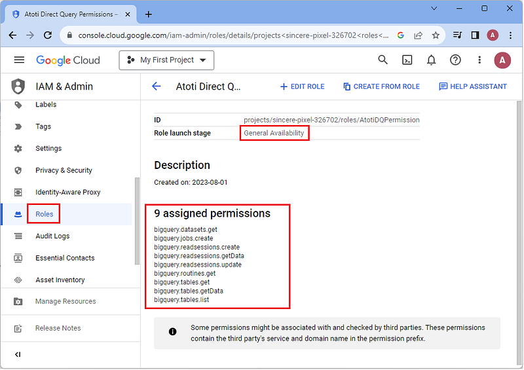Click the share page icon in address bar
The width and height of the screenshot is (524, 370).
[x=418, y=35]
